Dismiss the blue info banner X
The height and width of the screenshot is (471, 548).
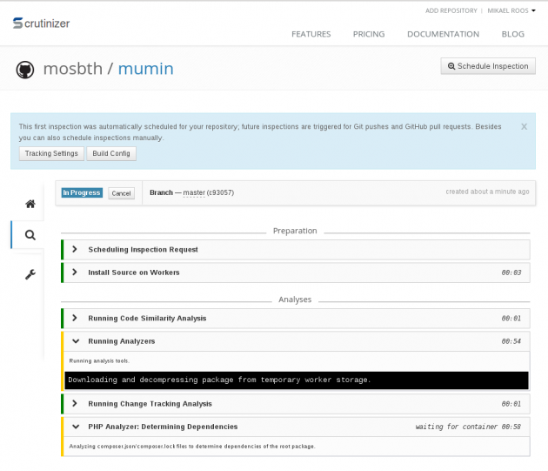point(524,126)
